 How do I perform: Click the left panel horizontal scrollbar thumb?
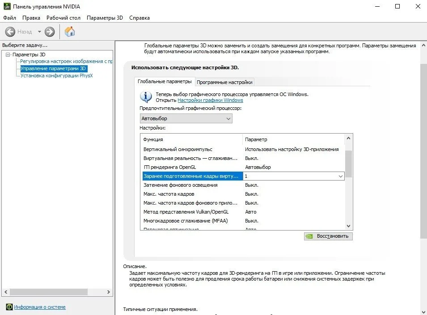point(49,292)
